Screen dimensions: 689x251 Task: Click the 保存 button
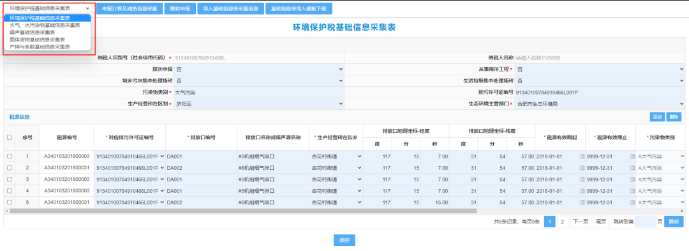pos(344,240)
